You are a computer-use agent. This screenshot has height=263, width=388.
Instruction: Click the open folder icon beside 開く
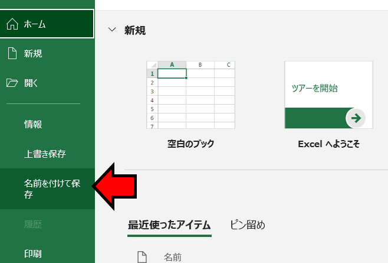[x=12, y=83]
